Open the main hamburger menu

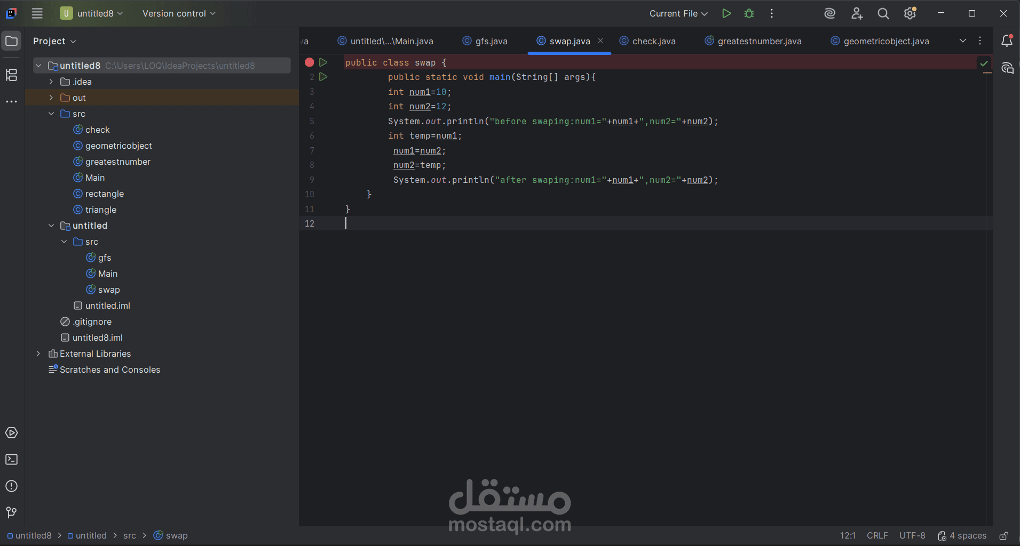[x=37, y=13]
